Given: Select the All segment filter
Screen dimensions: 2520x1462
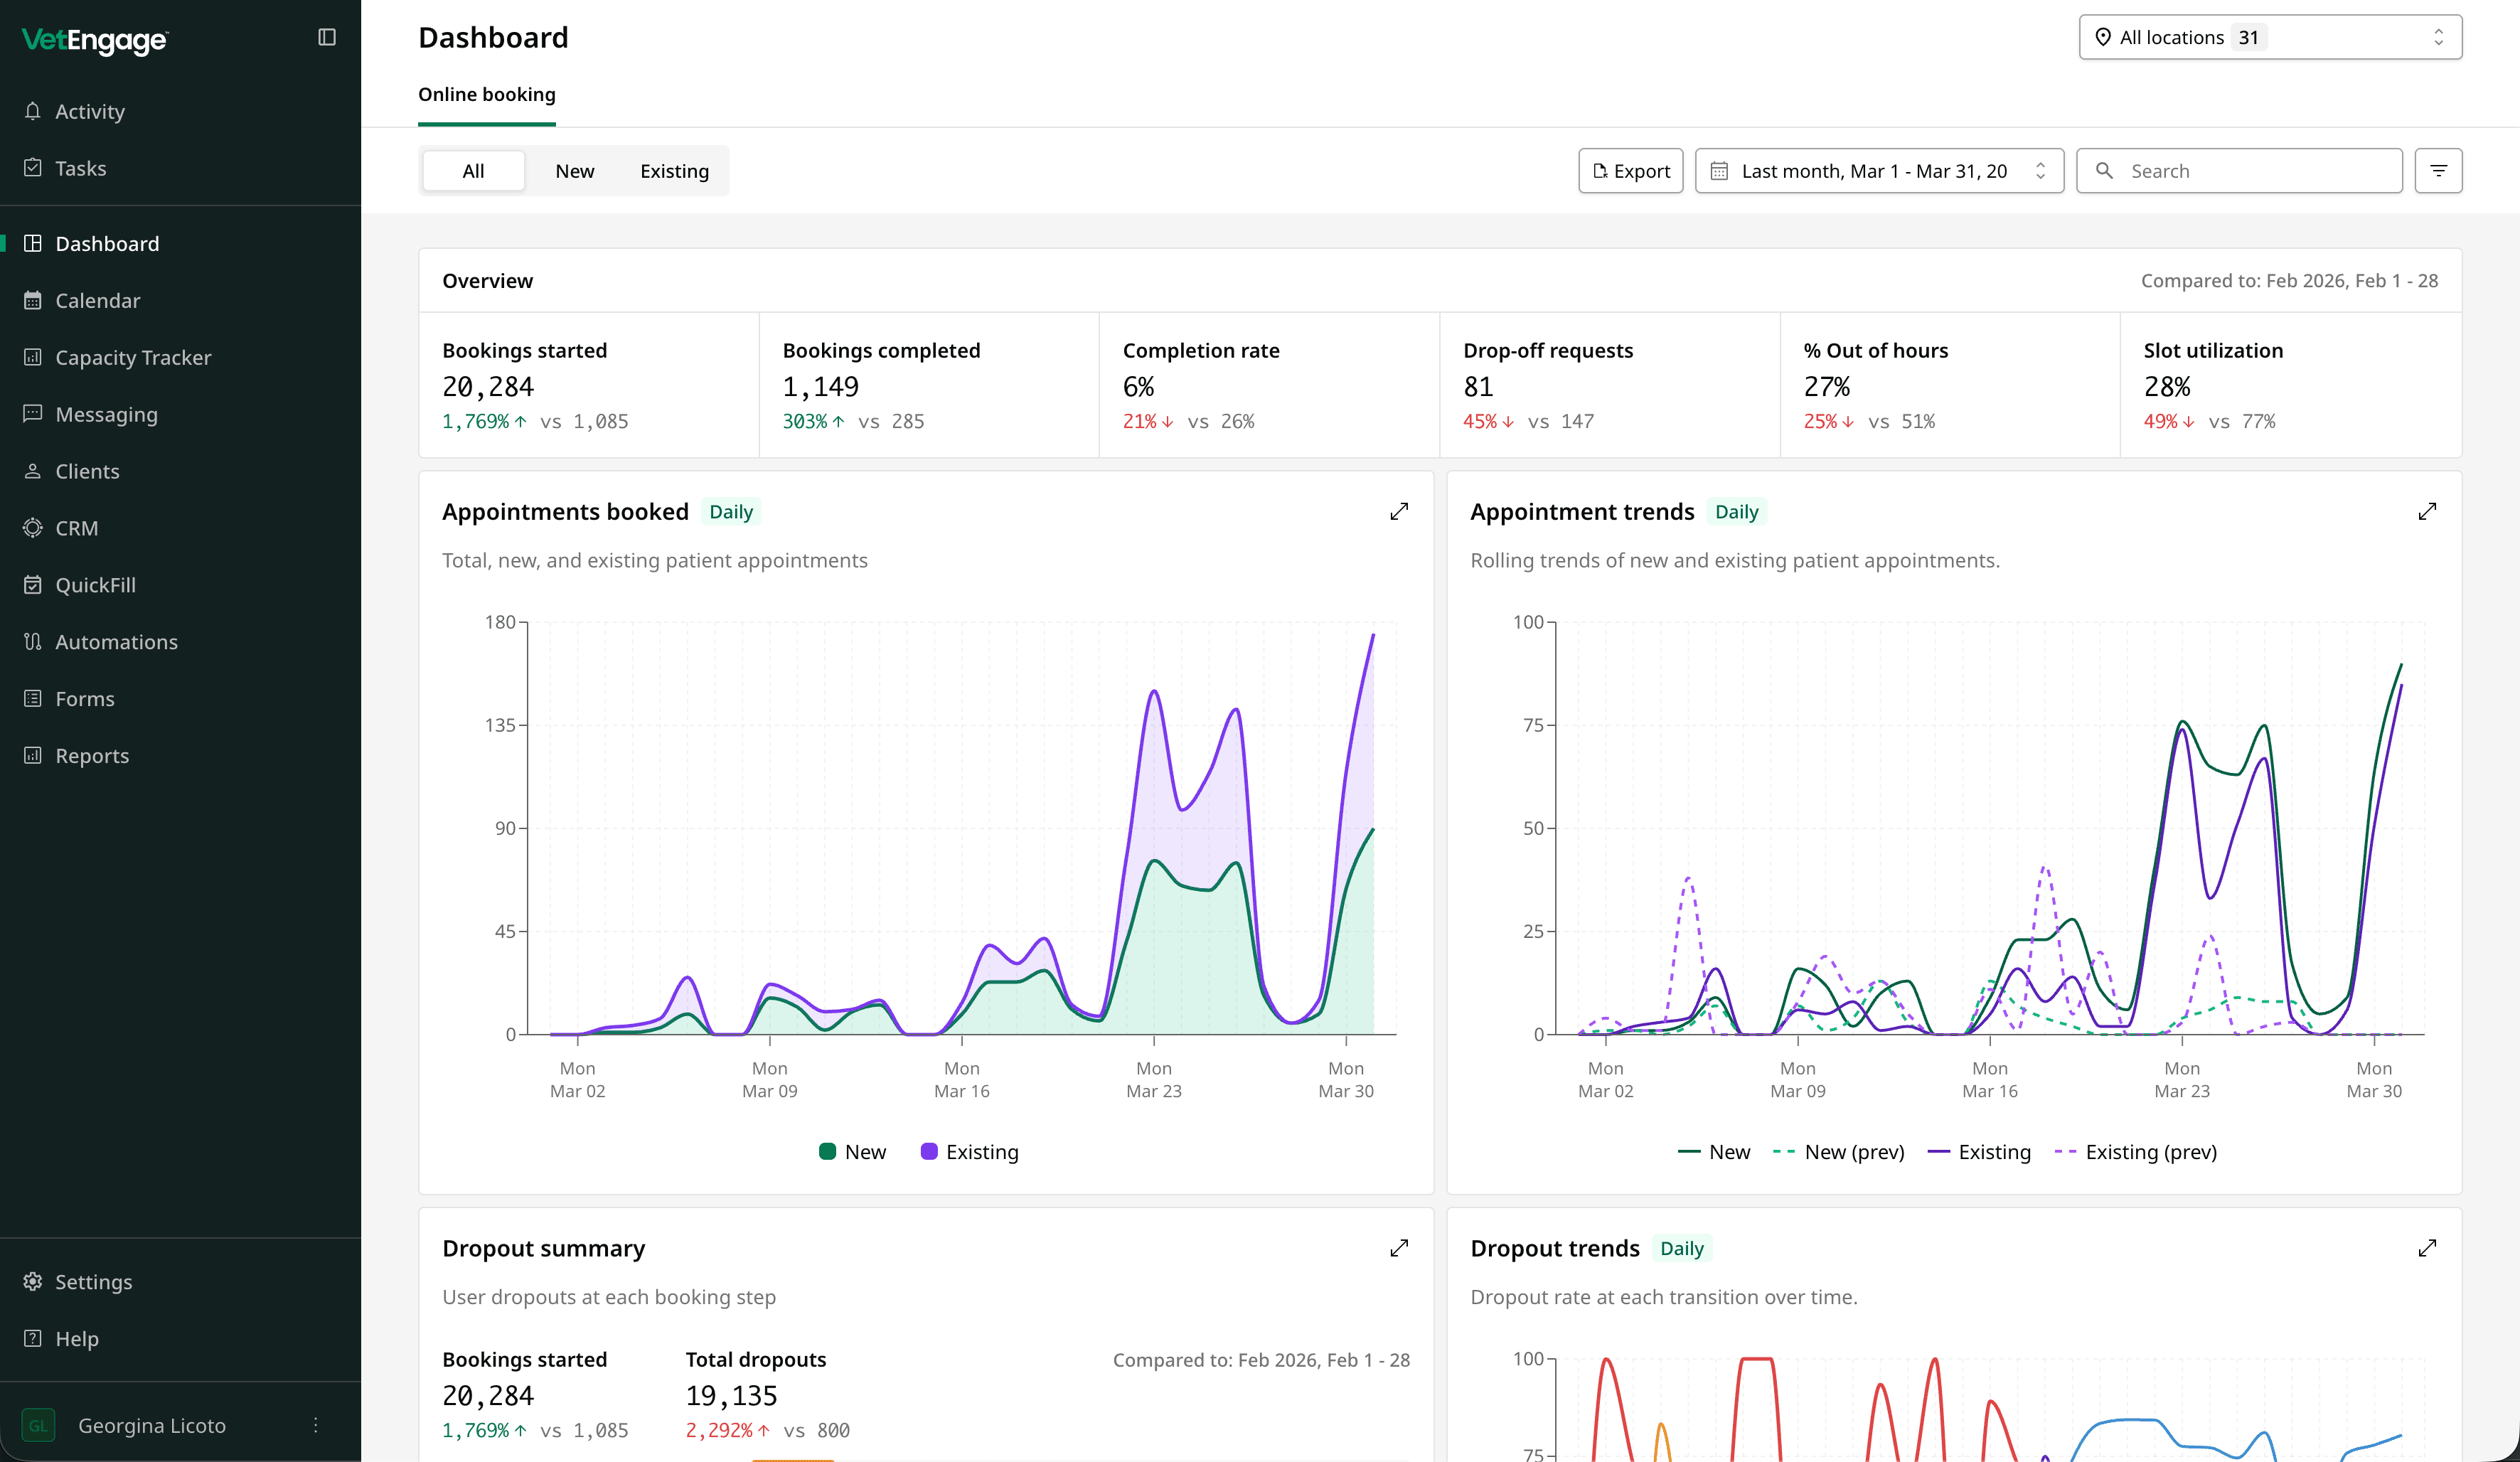Looking at the screenshot, I should 473,171.
